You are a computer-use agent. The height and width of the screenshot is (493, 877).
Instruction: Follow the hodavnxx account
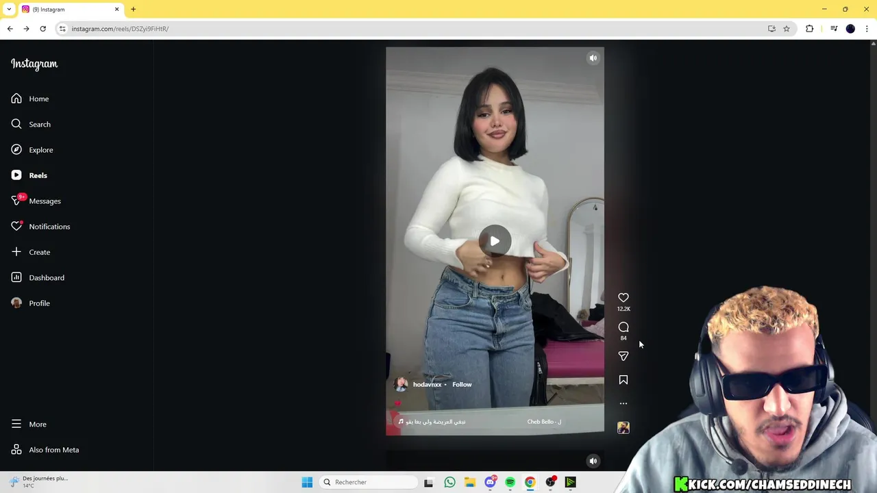click(x=462, y=384)
